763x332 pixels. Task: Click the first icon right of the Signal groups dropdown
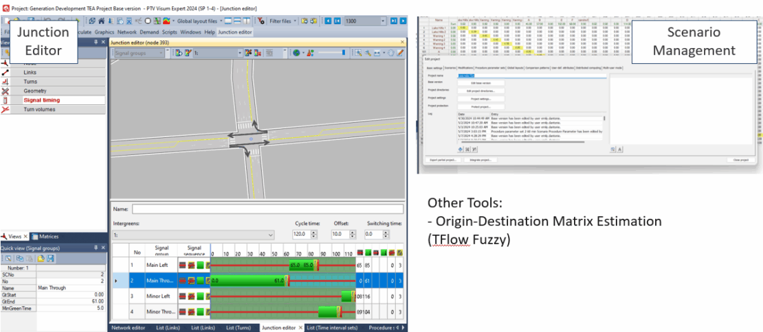pos(178,53)
